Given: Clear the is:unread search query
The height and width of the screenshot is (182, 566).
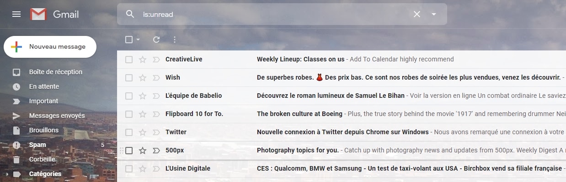Looking at the screenshot, I should point(417,14).
